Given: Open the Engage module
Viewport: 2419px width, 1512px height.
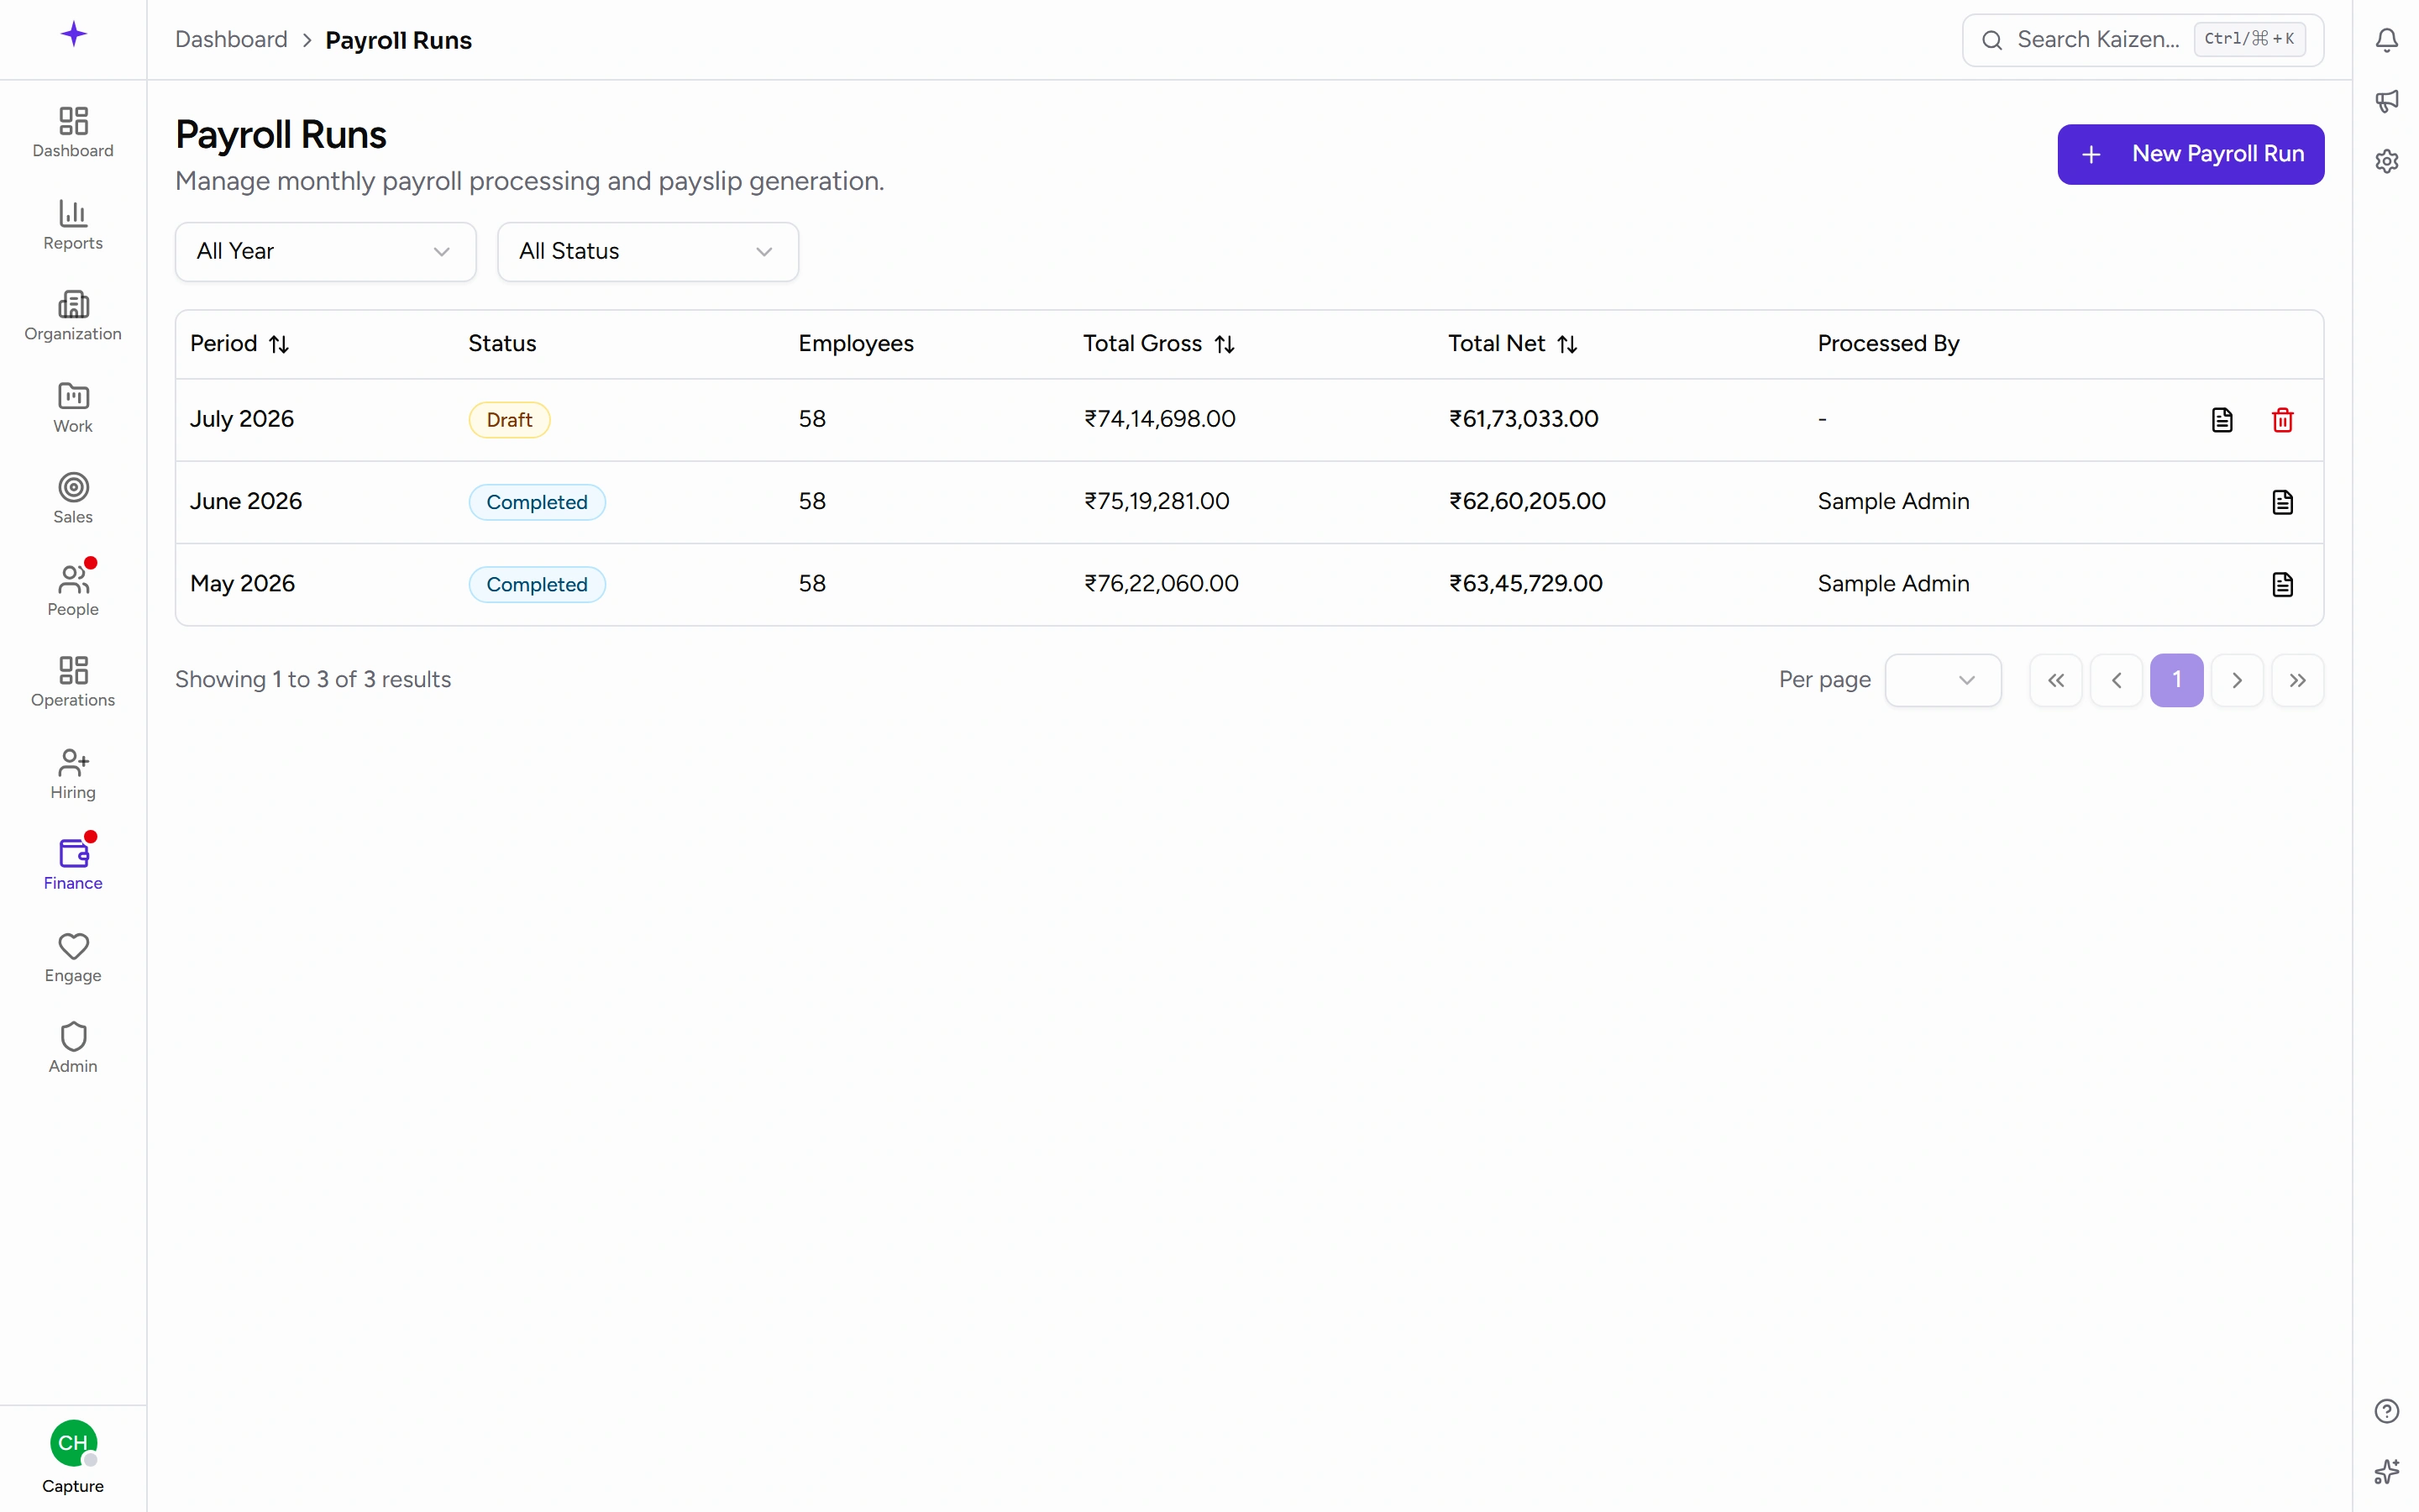Looking at the screenshot, I should [73, 957].
